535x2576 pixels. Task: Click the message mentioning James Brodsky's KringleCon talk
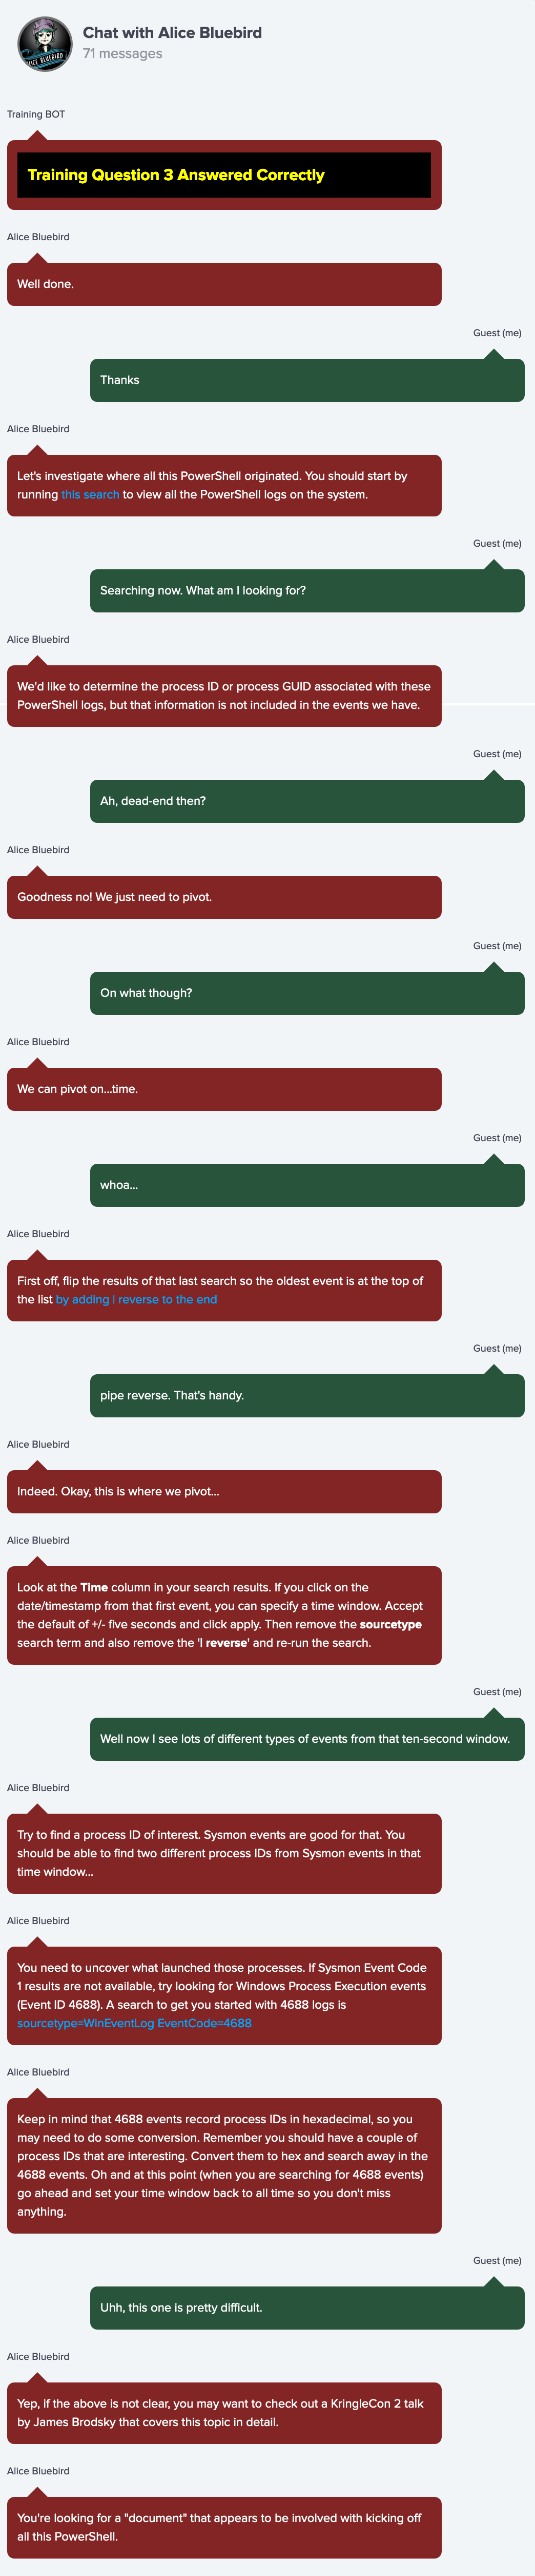click(x=224, y=2413)
